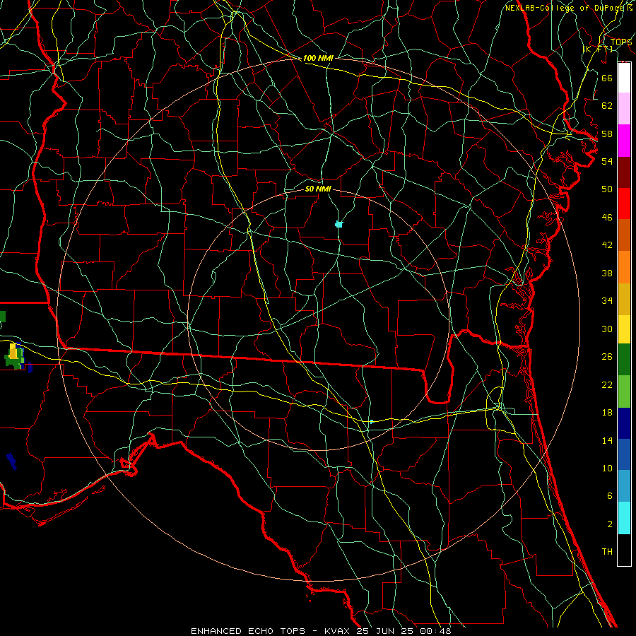Click the green echo pixel at far left edge
Viewport: 636px width, 636px height.
click(2, 317)
